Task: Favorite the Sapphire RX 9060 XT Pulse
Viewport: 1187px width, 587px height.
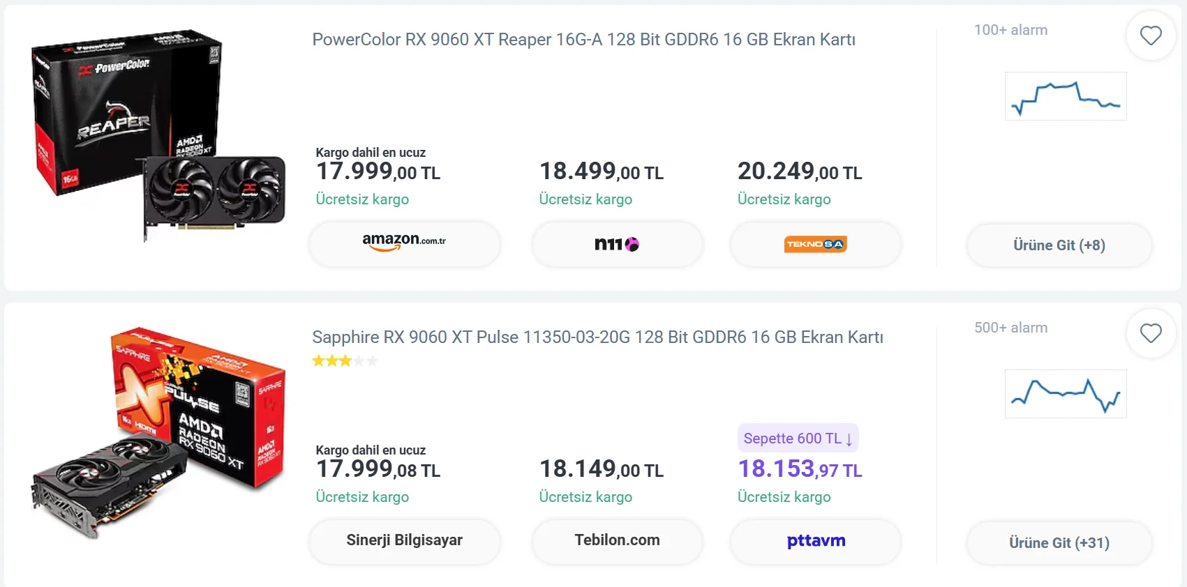Action: (1151, 333)
